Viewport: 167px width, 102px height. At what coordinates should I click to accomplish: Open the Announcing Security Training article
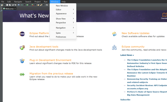click(147, 81)
